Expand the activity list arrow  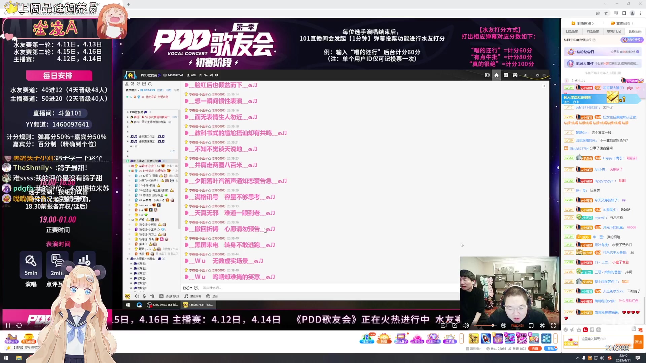pos(462,338)
